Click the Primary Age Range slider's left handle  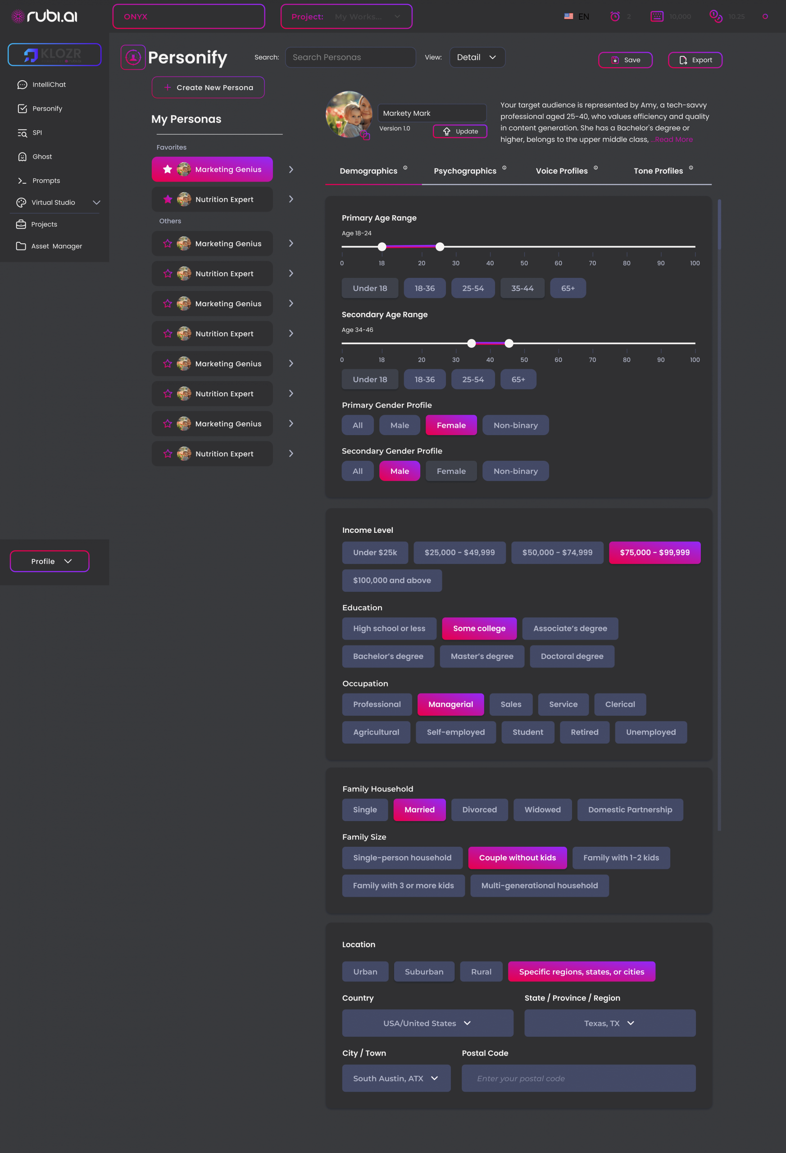point(382,246)
